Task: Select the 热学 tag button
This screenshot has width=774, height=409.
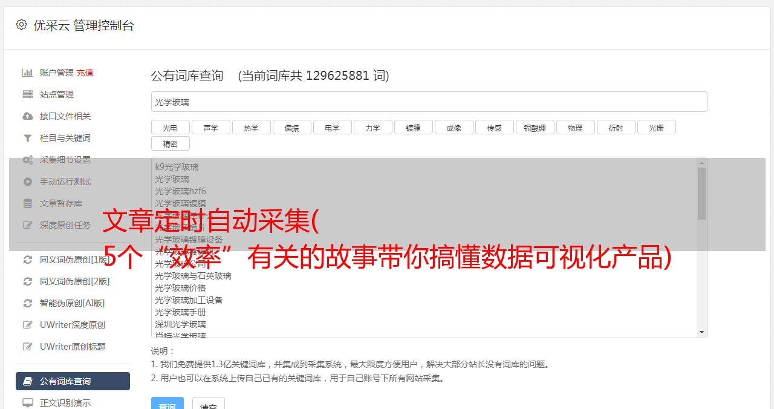Action: [252, 127]
